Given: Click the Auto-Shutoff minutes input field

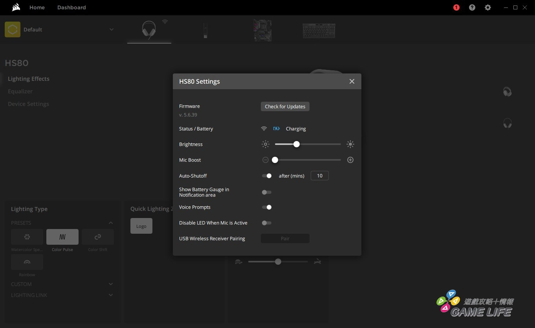Looking at the screenshot, I should [319, 176].
